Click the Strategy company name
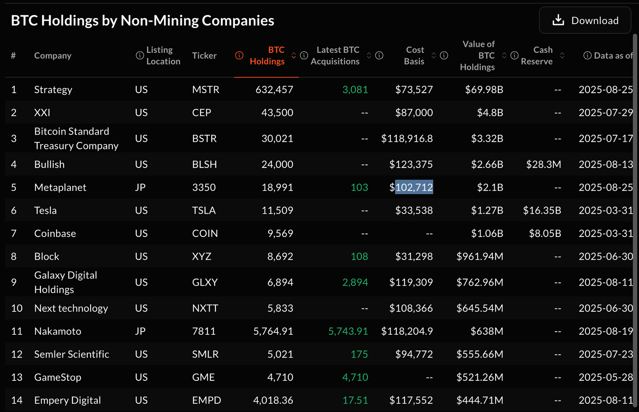Viewport: 639px width, 412px height. click(53, 90)
